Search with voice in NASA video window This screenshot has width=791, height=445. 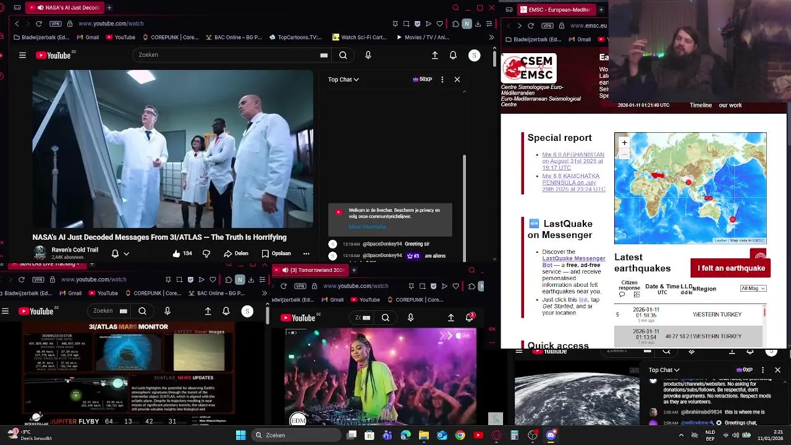368,55
